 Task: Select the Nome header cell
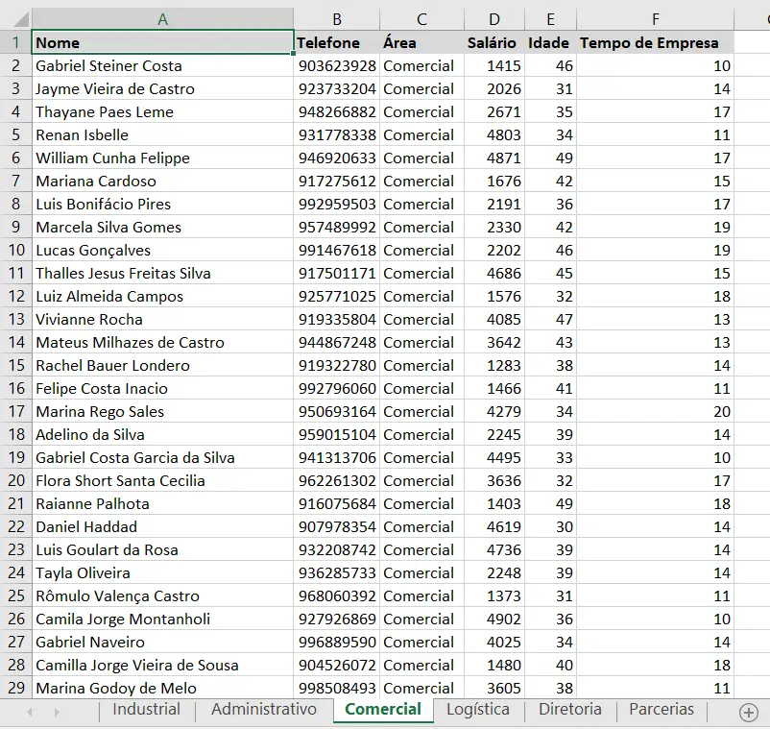tap(162, 42)
